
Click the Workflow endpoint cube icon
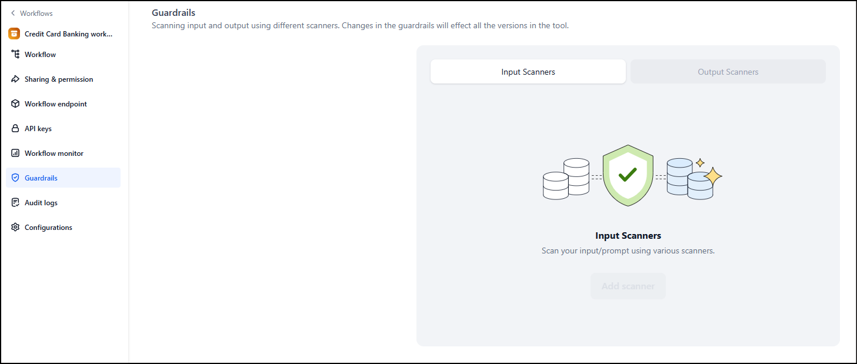(15, 104)
